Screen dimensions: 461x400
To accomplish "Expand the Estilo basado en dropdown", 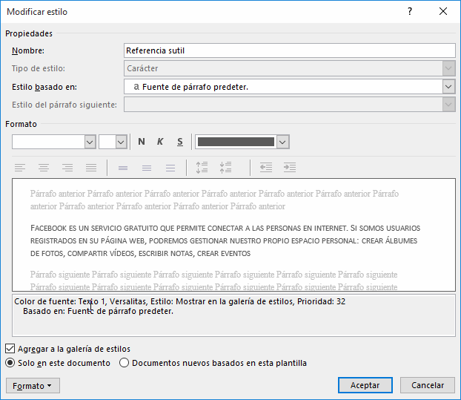I will point(448,86).
